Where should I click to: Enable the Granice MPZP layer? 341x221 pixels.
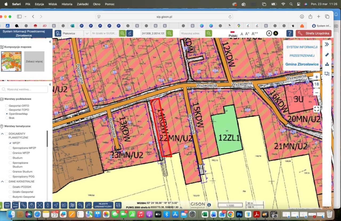[10, 153]
